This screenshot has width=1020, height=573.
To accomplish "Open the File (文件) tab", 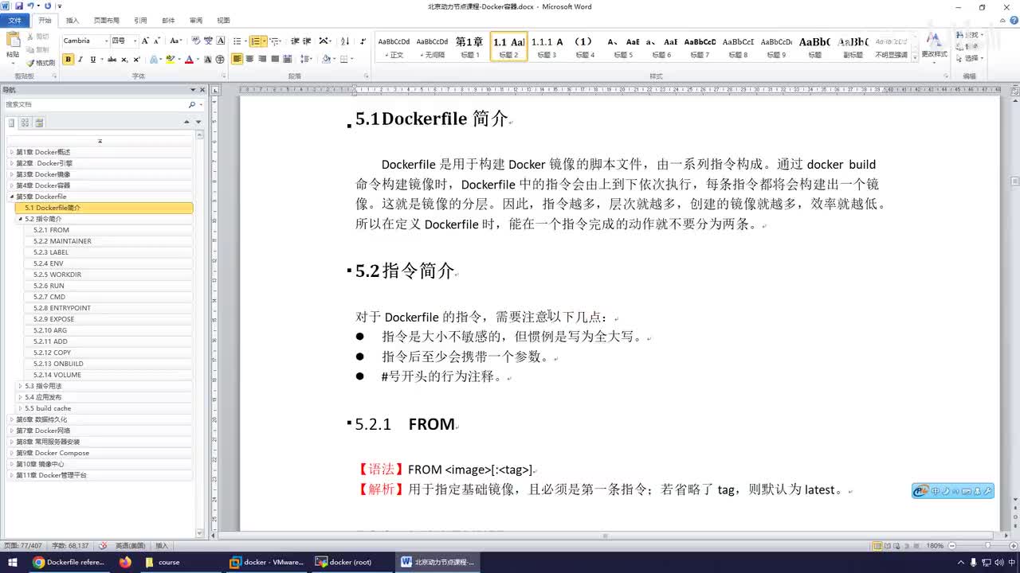I will click(x=14, y=21).
